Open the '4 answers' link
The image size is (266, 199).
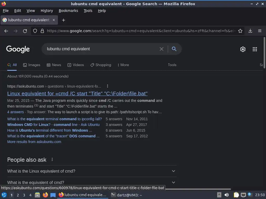click(15, 112)
